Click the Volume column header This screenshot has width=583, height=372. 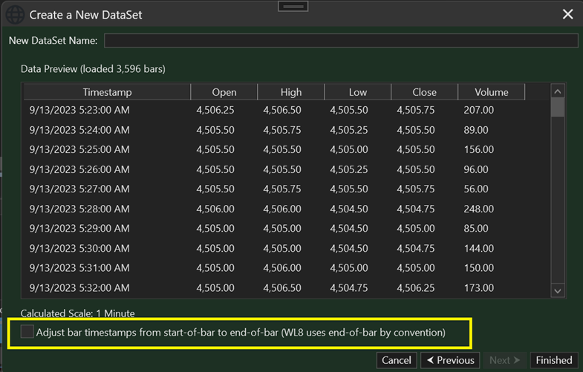491,92
